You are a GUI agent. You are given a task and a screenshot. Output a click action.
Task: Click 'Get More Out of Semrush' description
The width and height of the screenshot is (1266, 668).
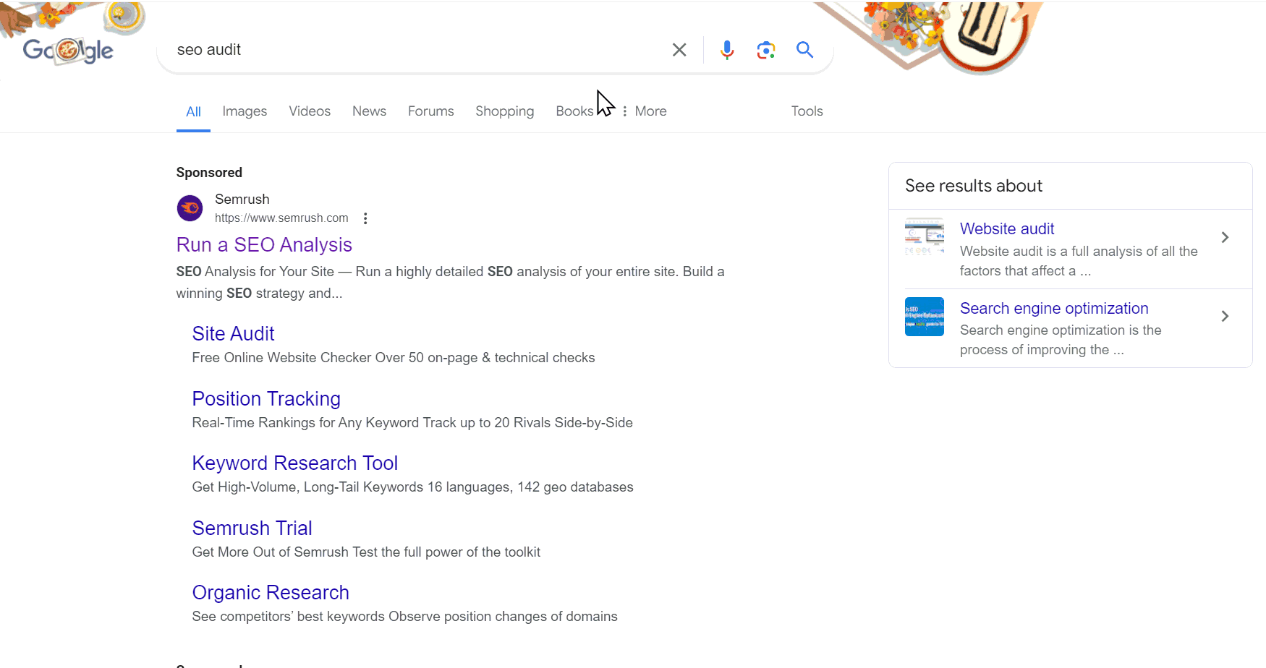click(x=366, y=552)
